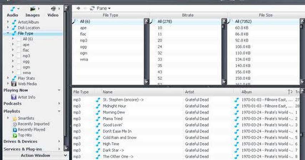Click the Web Media icon

(14, 84)
